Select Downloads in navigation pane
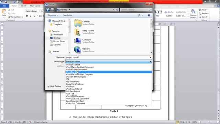 [58, 34]
